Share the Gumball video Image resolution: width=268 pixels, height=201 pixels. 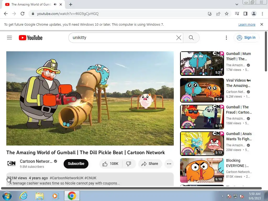tap(150, 164)
